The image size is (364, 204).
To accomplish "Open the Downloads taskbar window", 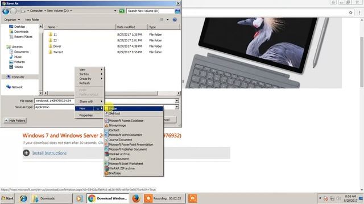I will (52, 198).
